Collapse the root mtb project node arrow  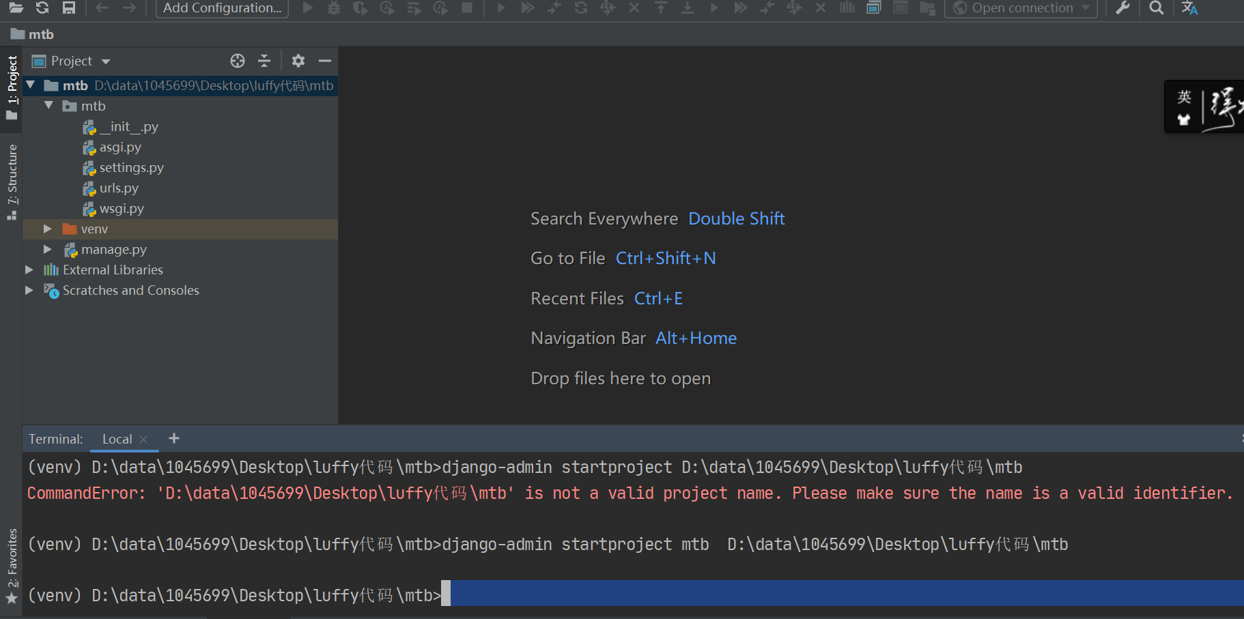coord(31,85)
